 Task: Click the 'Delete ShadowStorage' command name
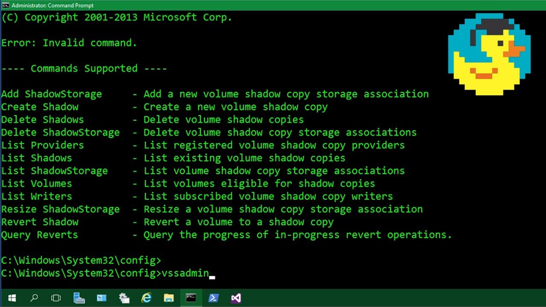(61, 132)
